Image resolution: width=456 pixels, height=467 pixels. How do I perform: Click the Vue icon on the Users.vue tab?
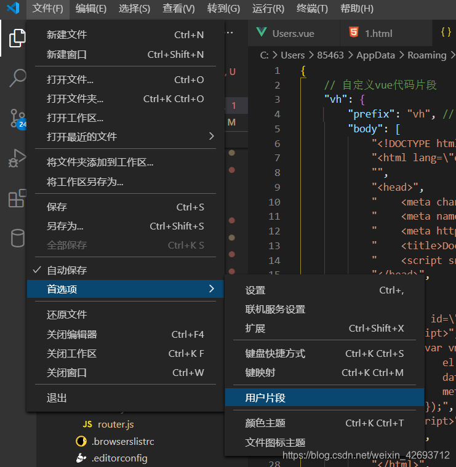tap(262, 32)
